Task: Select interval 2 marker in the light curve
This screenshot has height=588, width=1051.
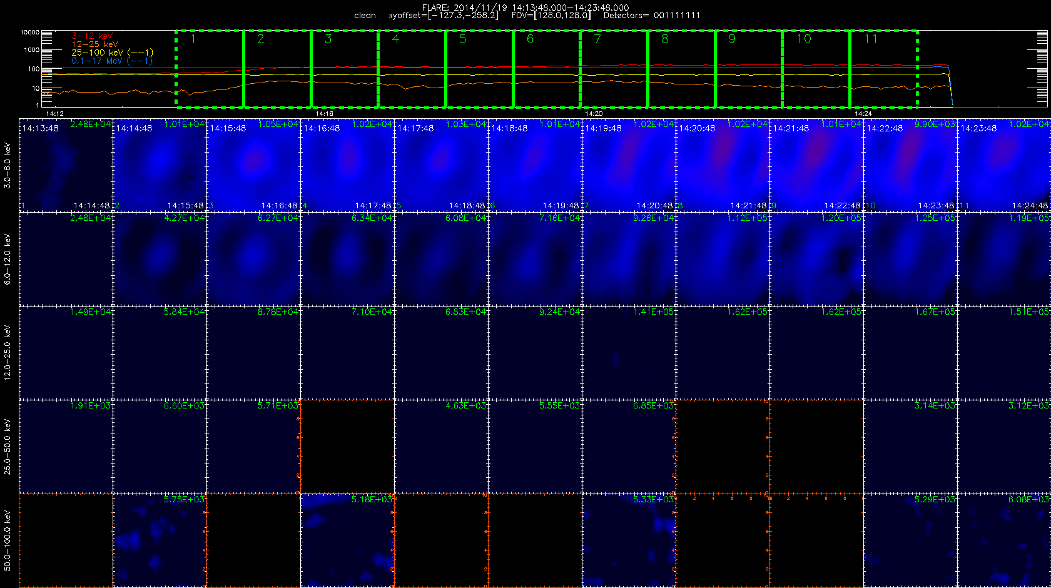Action: click(x=261, y=39)
